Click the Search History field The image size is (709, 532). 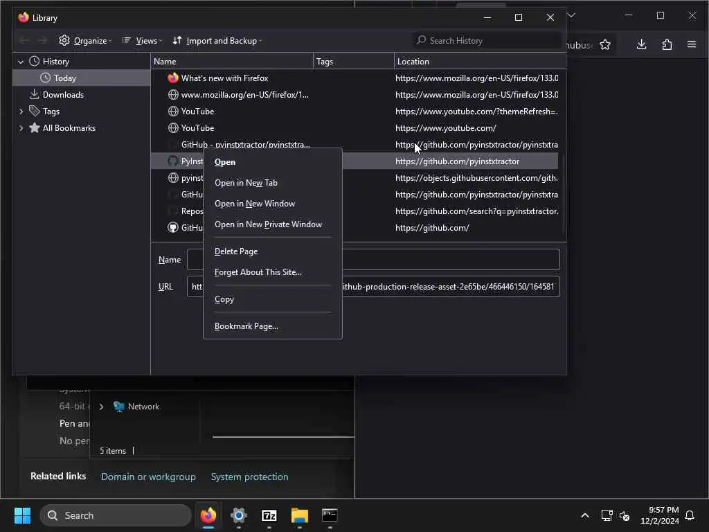pyautogui.click(x=487, y=41)
